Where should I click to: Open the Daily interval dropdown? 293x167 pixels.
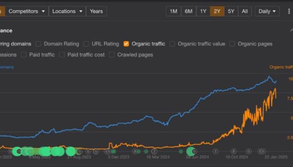point(267,11)
